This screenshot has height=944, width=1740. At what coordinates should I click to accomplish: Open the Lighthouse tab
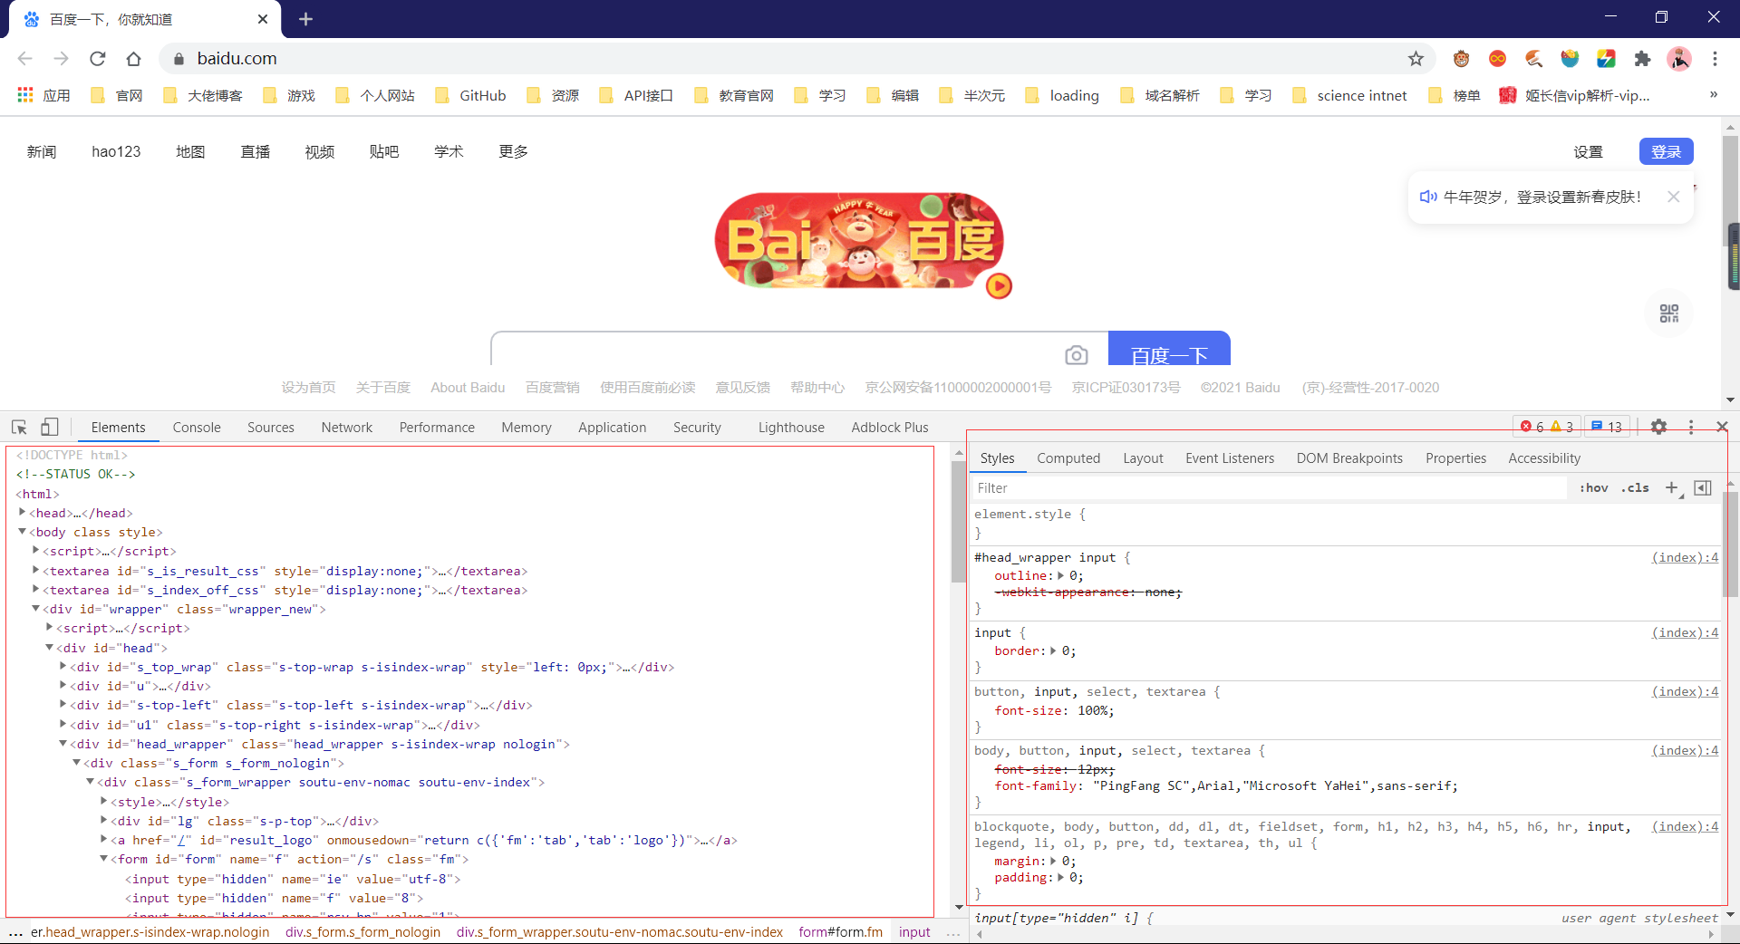pos(791,427)
